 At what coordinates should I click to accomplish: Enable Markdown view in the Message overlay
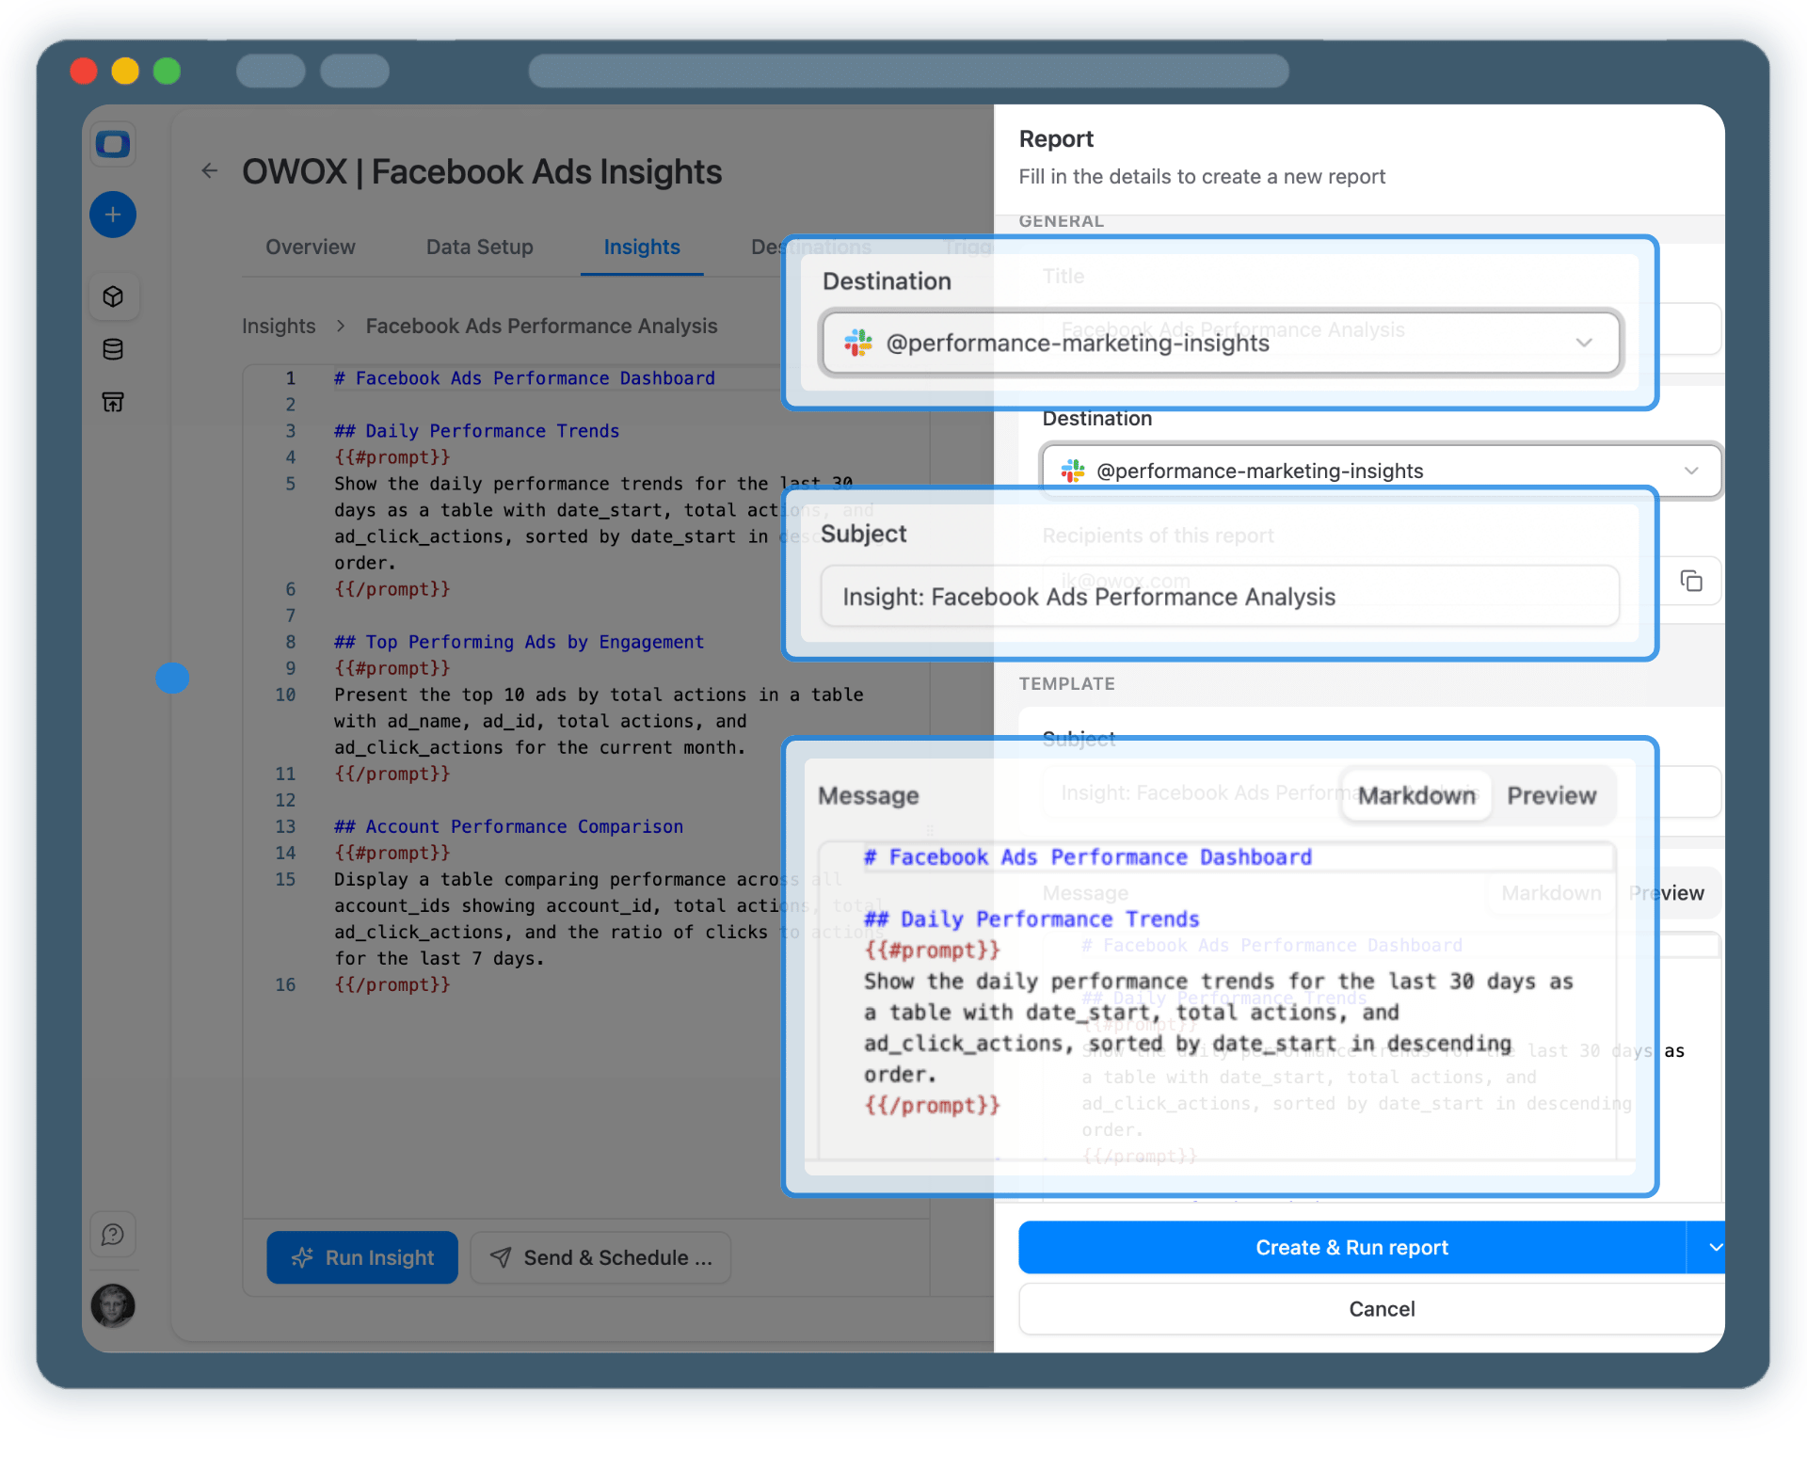1415,795
